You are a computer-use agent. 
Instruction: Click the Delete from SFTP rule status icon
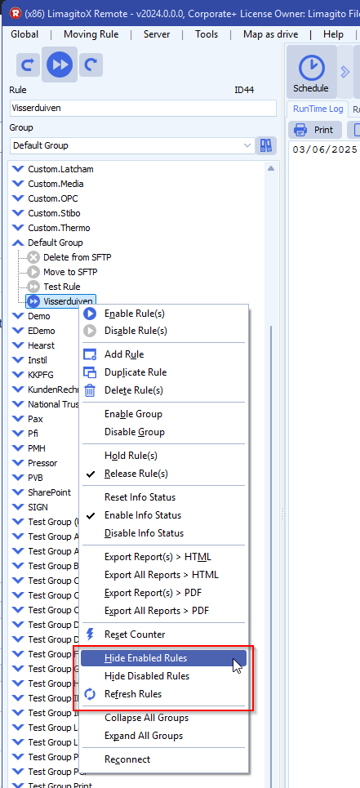point(33,257)
